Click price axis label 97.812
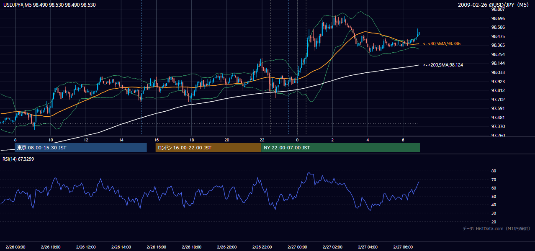The image size is (535, 251). click(498, 90)
